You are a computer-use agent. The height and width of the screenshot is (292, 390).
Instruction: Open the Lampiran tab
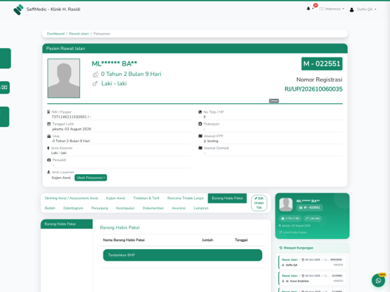coord(201,208)
